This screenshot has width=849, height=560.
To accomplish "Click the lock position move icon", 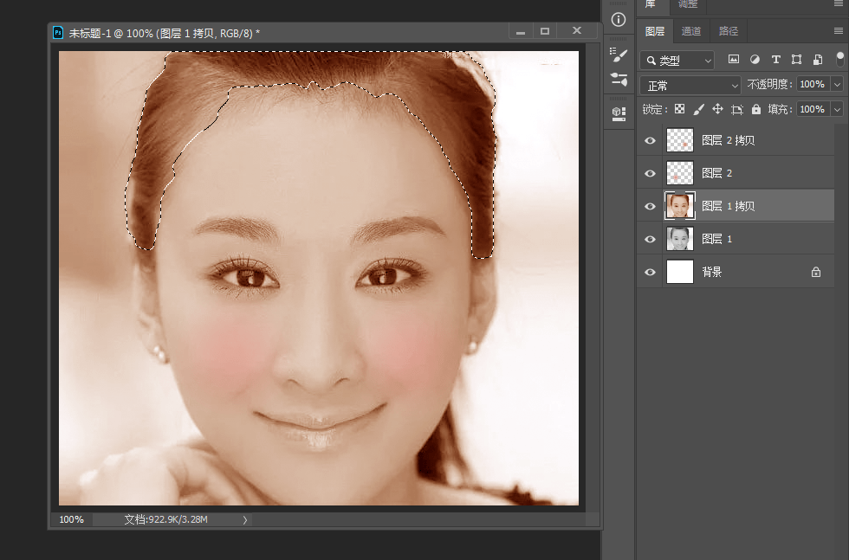I will coord(717,109).
